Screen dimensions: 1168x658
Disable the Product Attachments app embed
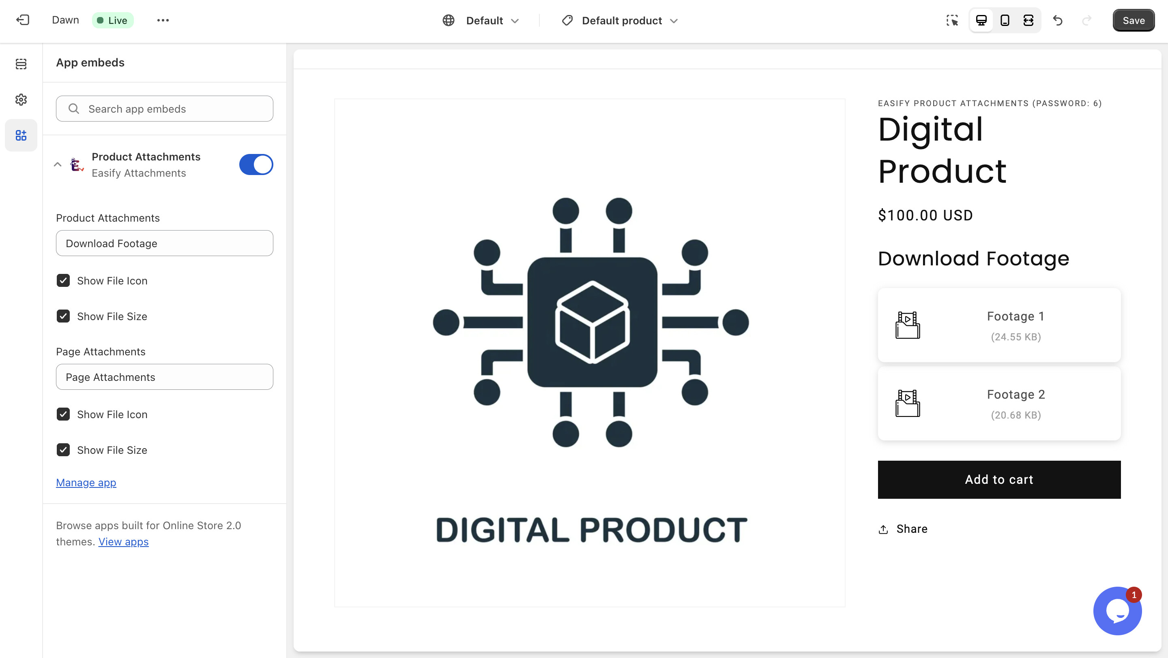click(256, 164)
